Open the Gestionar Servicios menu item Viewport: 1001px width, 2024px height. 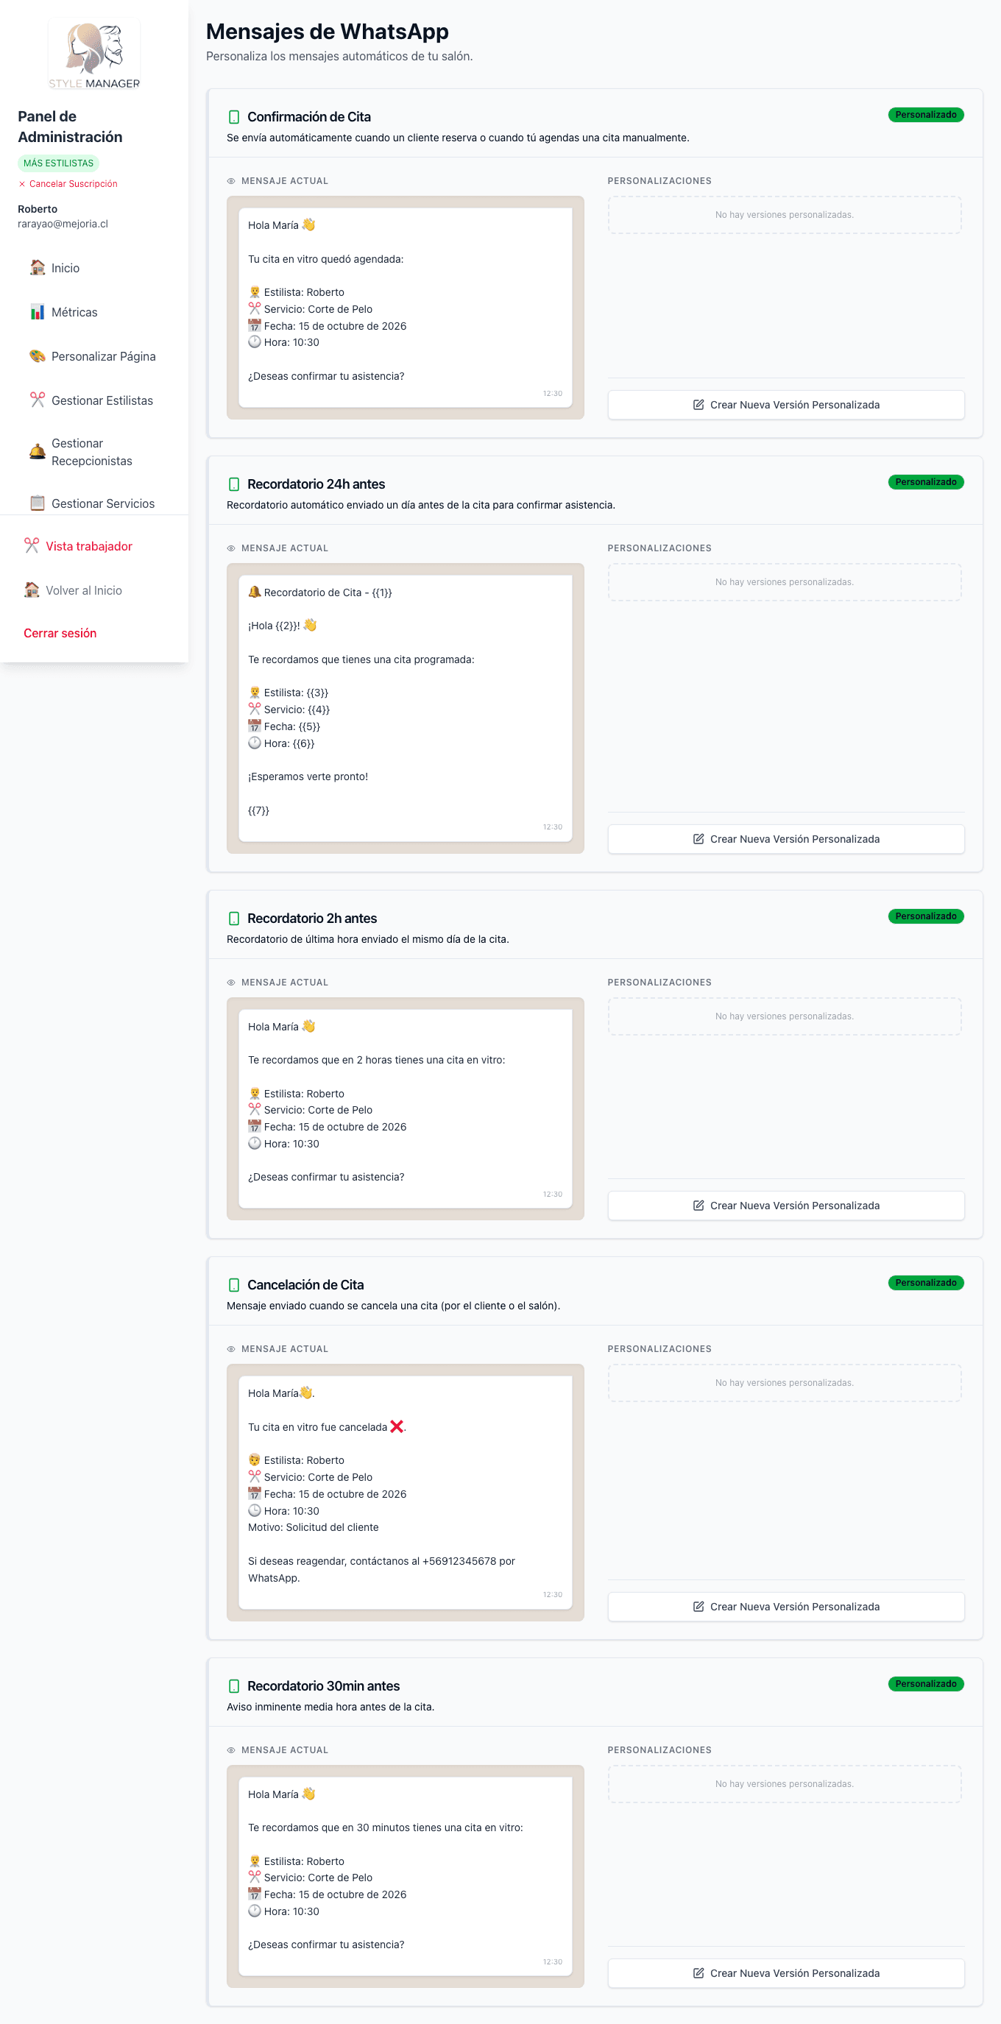103,503
